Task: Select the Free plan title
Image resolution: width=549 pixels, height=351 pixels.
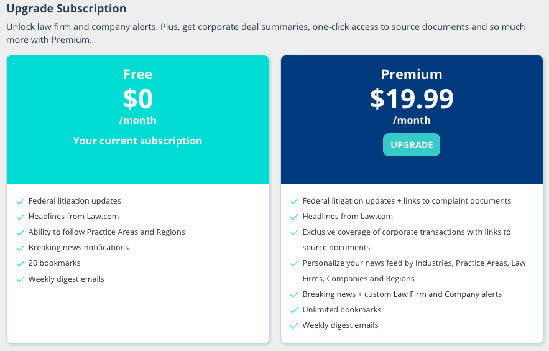Action: pos(137,74)
